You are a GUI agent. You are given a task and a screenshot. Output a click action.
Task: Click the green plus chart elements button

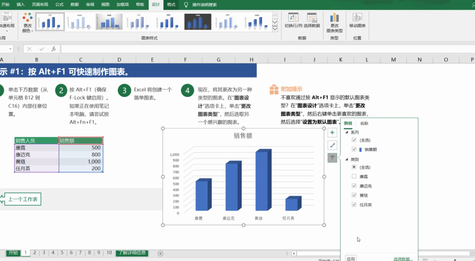[x=332, y=132]
